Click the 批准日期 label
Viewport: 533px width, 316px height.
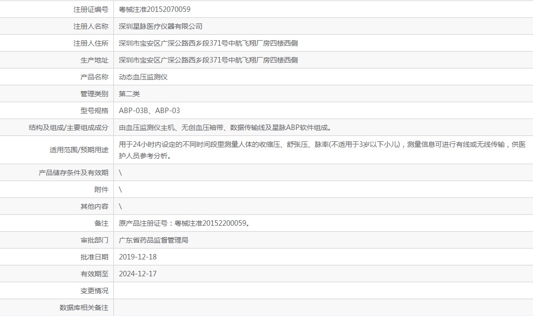pyautogui.click(x=94, y=257)
